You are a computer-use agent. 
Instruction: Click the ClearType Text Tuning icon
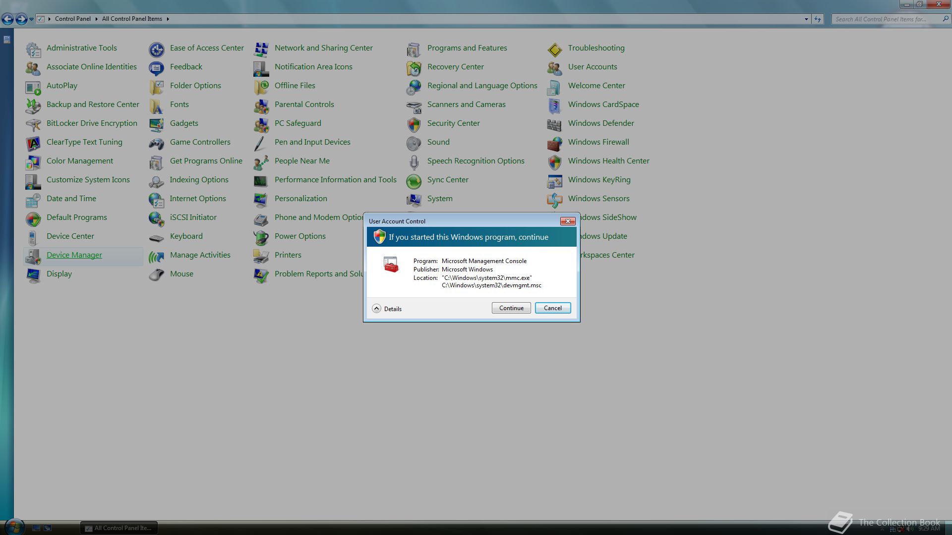point(33,143)
